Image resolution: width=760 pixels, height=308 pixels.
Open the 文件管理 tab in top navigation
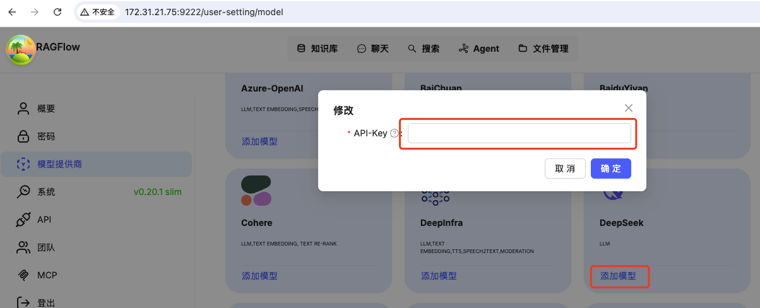(543, 49)
